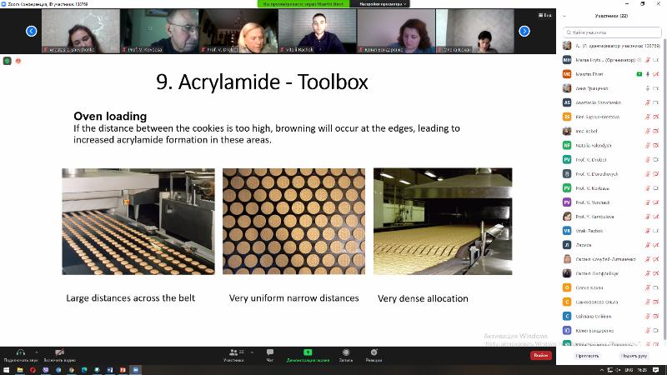Click Raise Hand button at bottom of panel

pyautogui.click(x=634, y=356)
